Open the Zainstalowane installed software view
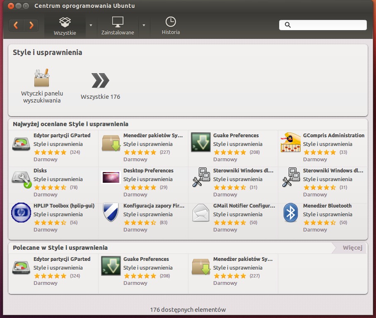Image resolution: width=376 pixels, height=318 pixels. 118,26
